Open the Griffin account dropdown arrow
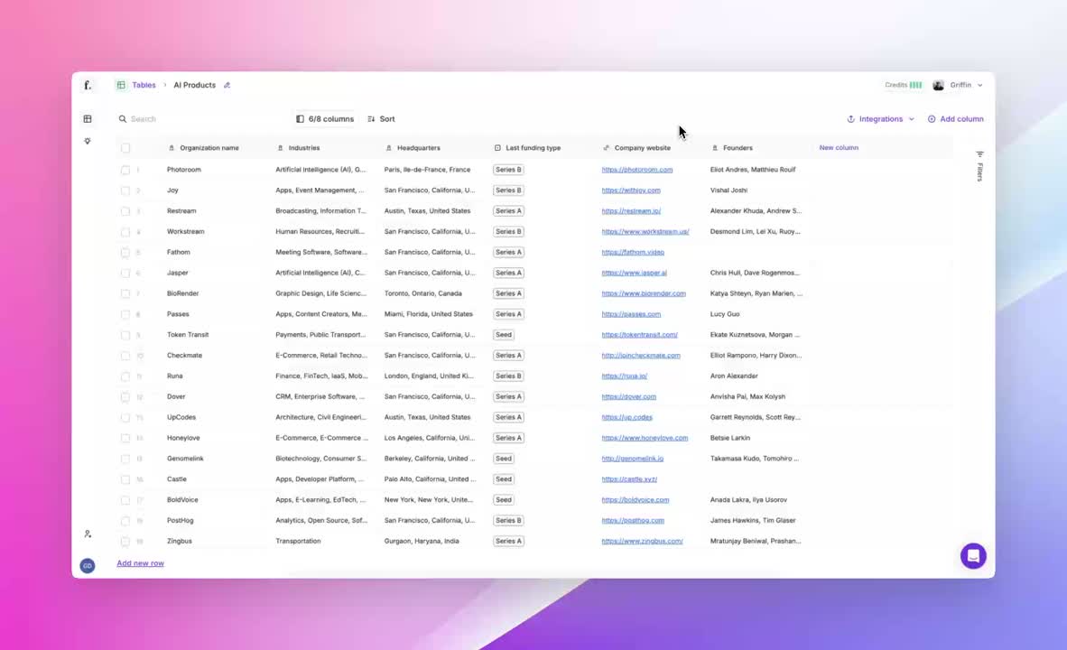The width and height of the screenshot is (1067, 650). point(980,85)
